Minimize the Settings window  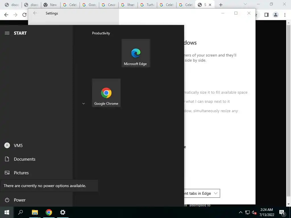click(x=223, y=13)
